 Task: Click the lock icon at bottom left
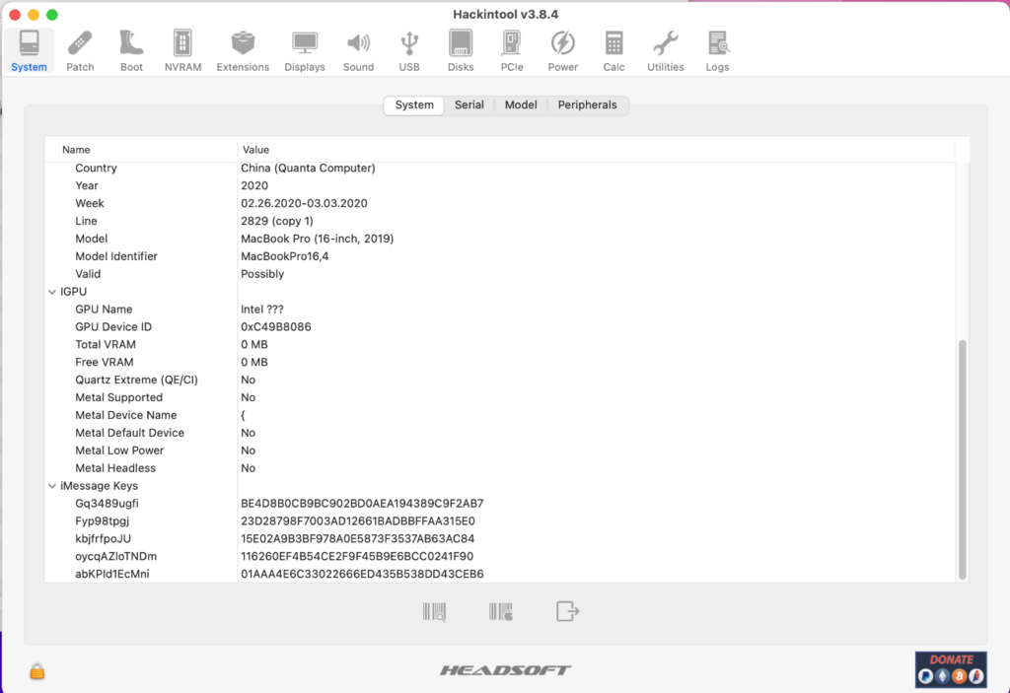37,671
